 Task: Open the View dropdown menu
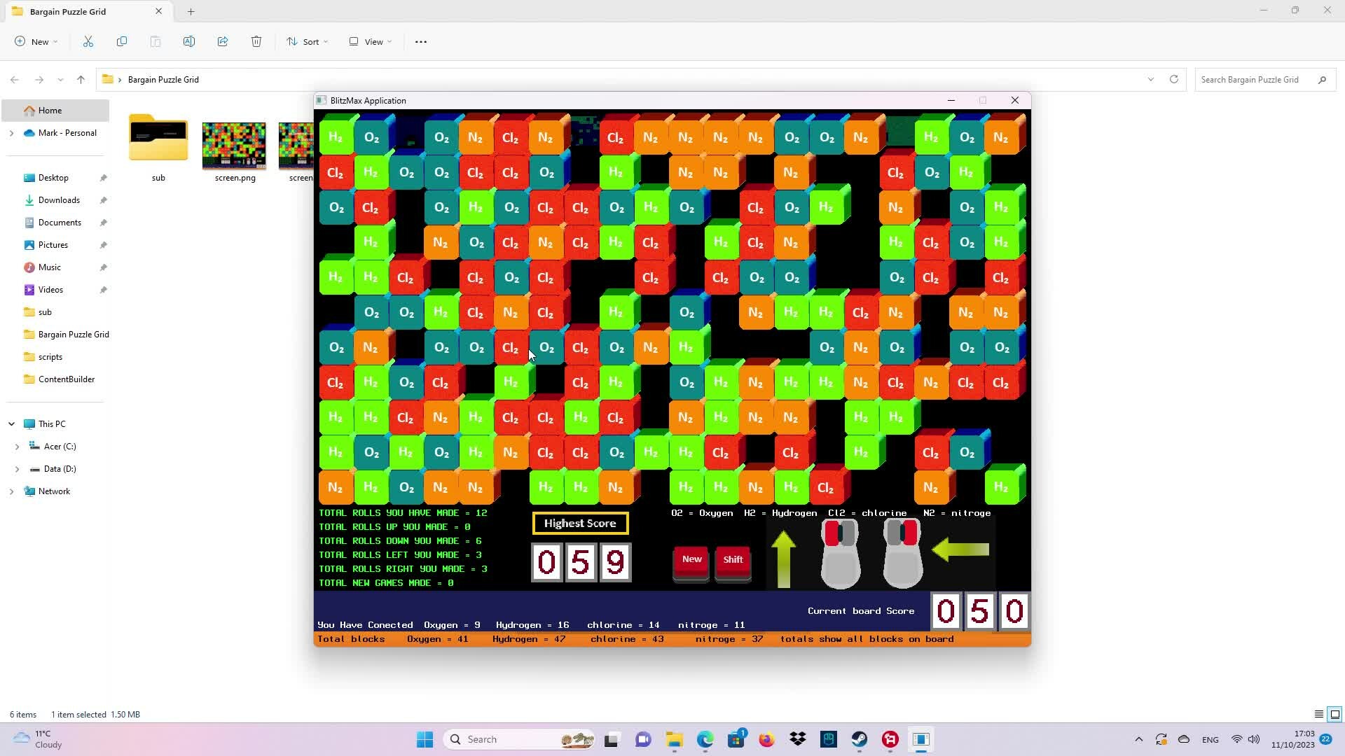coord(371,42)
